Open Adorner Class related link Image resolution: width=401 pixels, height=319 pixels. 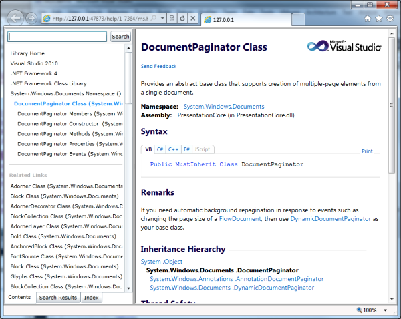click(66, 186)
